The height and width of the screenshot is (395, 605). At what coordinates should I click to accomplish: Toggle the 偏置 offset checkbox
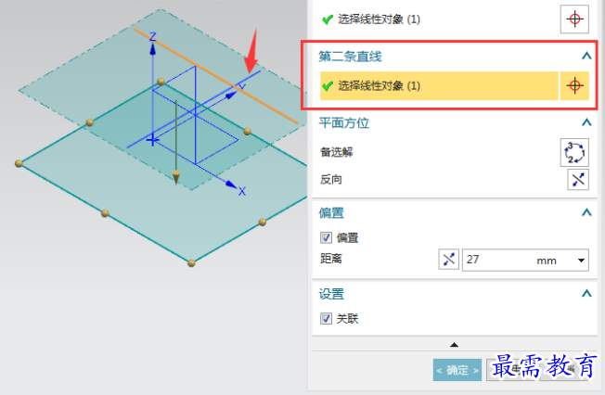326,237
